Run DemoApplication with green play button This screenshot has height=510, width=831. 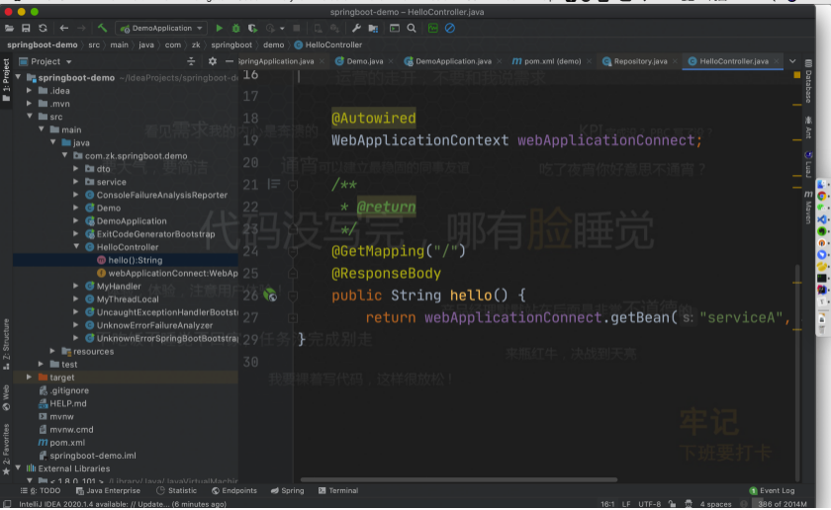[x=219, y=28]
